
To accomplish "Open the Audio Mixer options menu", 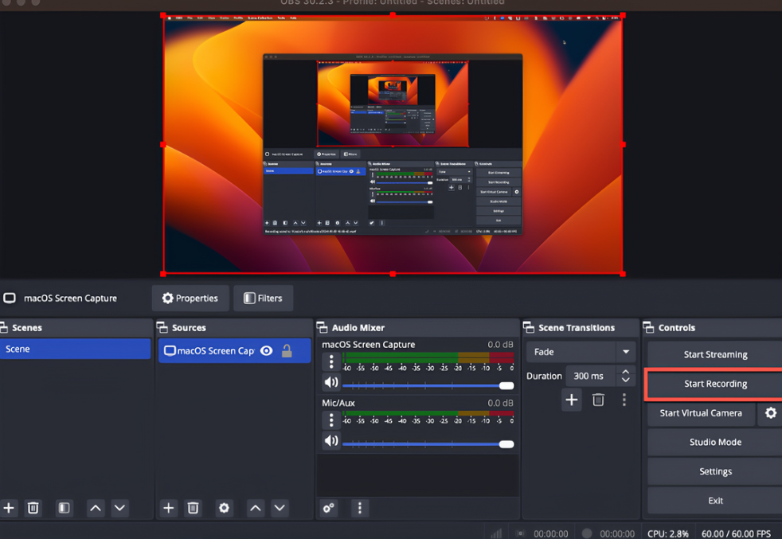I will (x=359, y=508).
